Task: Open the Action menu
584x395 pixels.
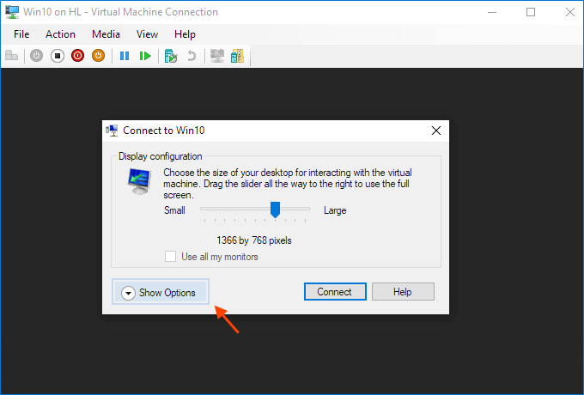Action: coord(60,34)
